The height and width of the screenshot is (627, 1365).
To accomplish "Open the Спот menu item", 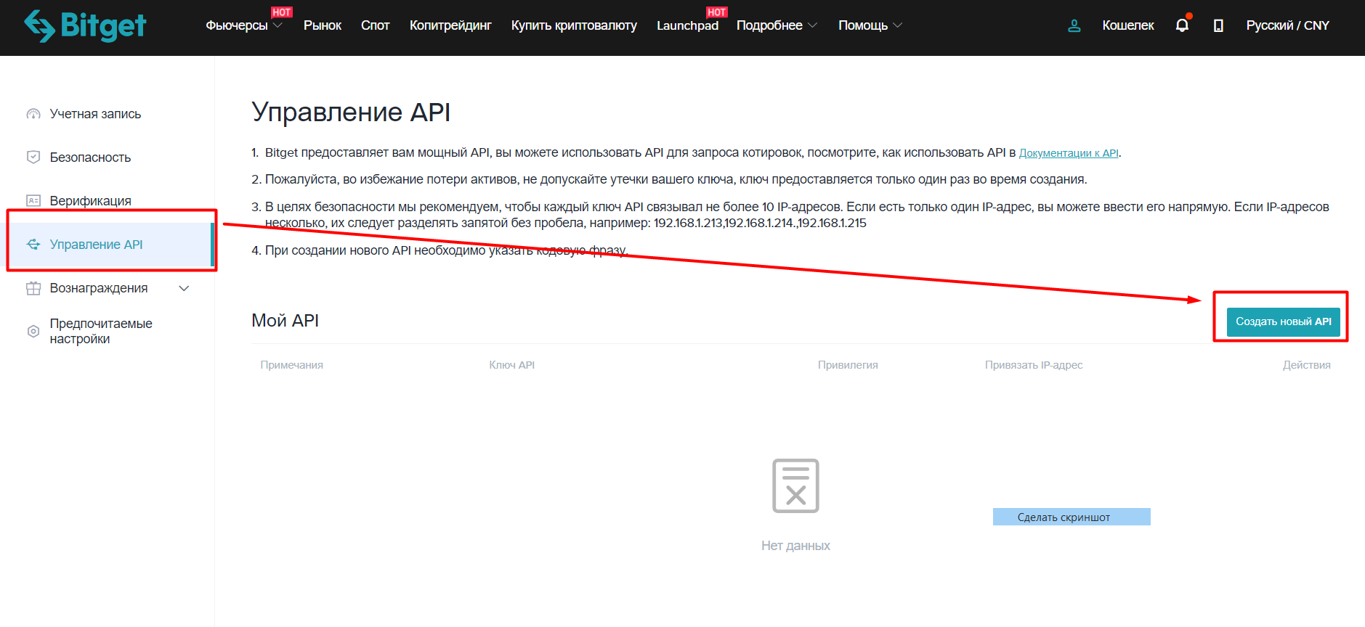I will pos(376,25).
